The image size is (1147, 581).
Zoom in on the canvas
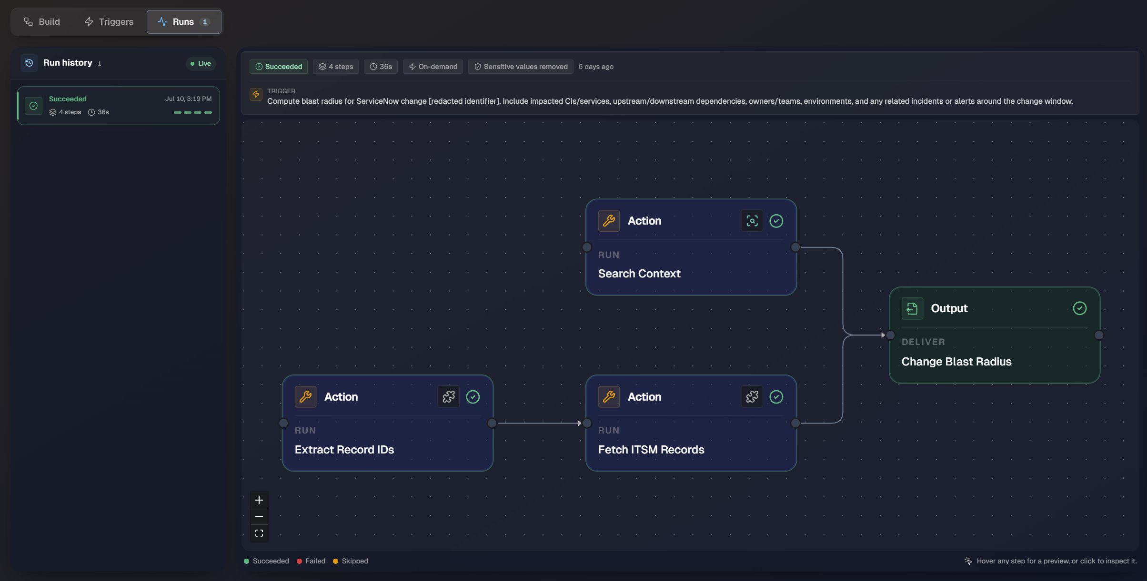pos(259,500)
